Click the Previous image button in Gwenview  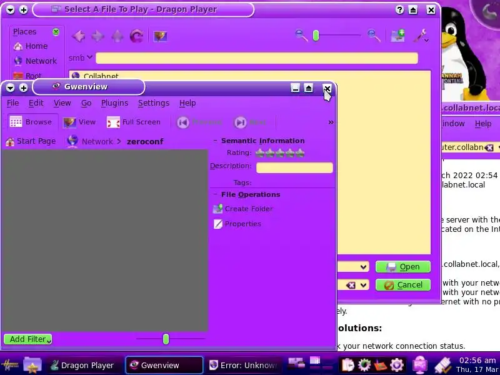[199, 122]
